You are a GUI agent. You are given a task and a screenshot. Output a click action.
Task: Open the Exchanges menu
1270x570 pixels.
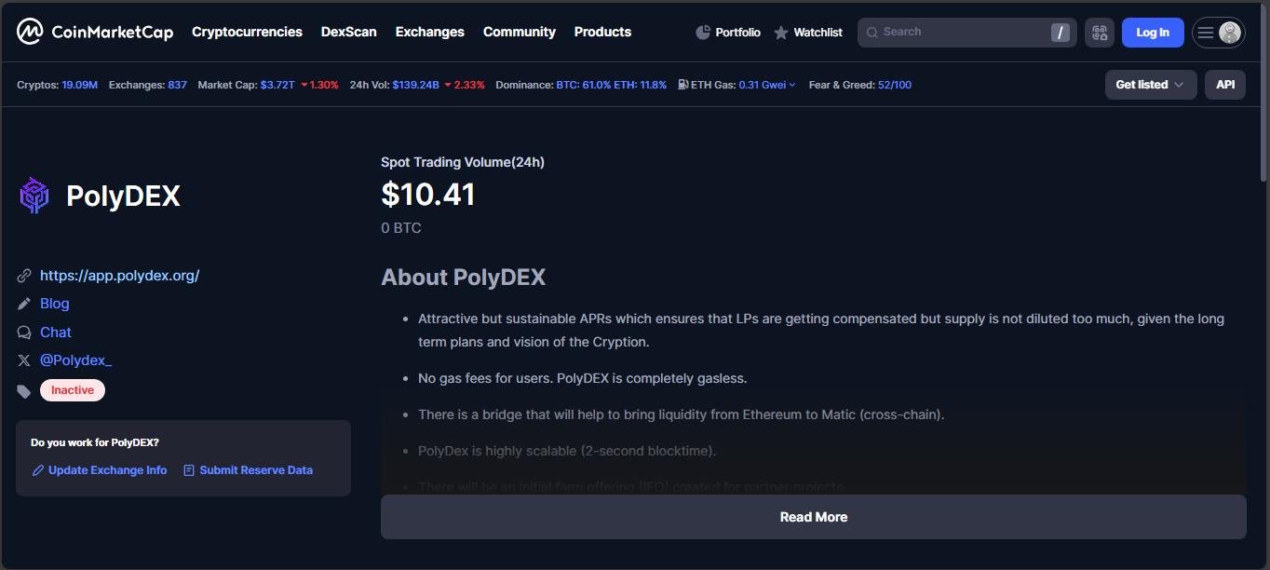pos(430,32)
